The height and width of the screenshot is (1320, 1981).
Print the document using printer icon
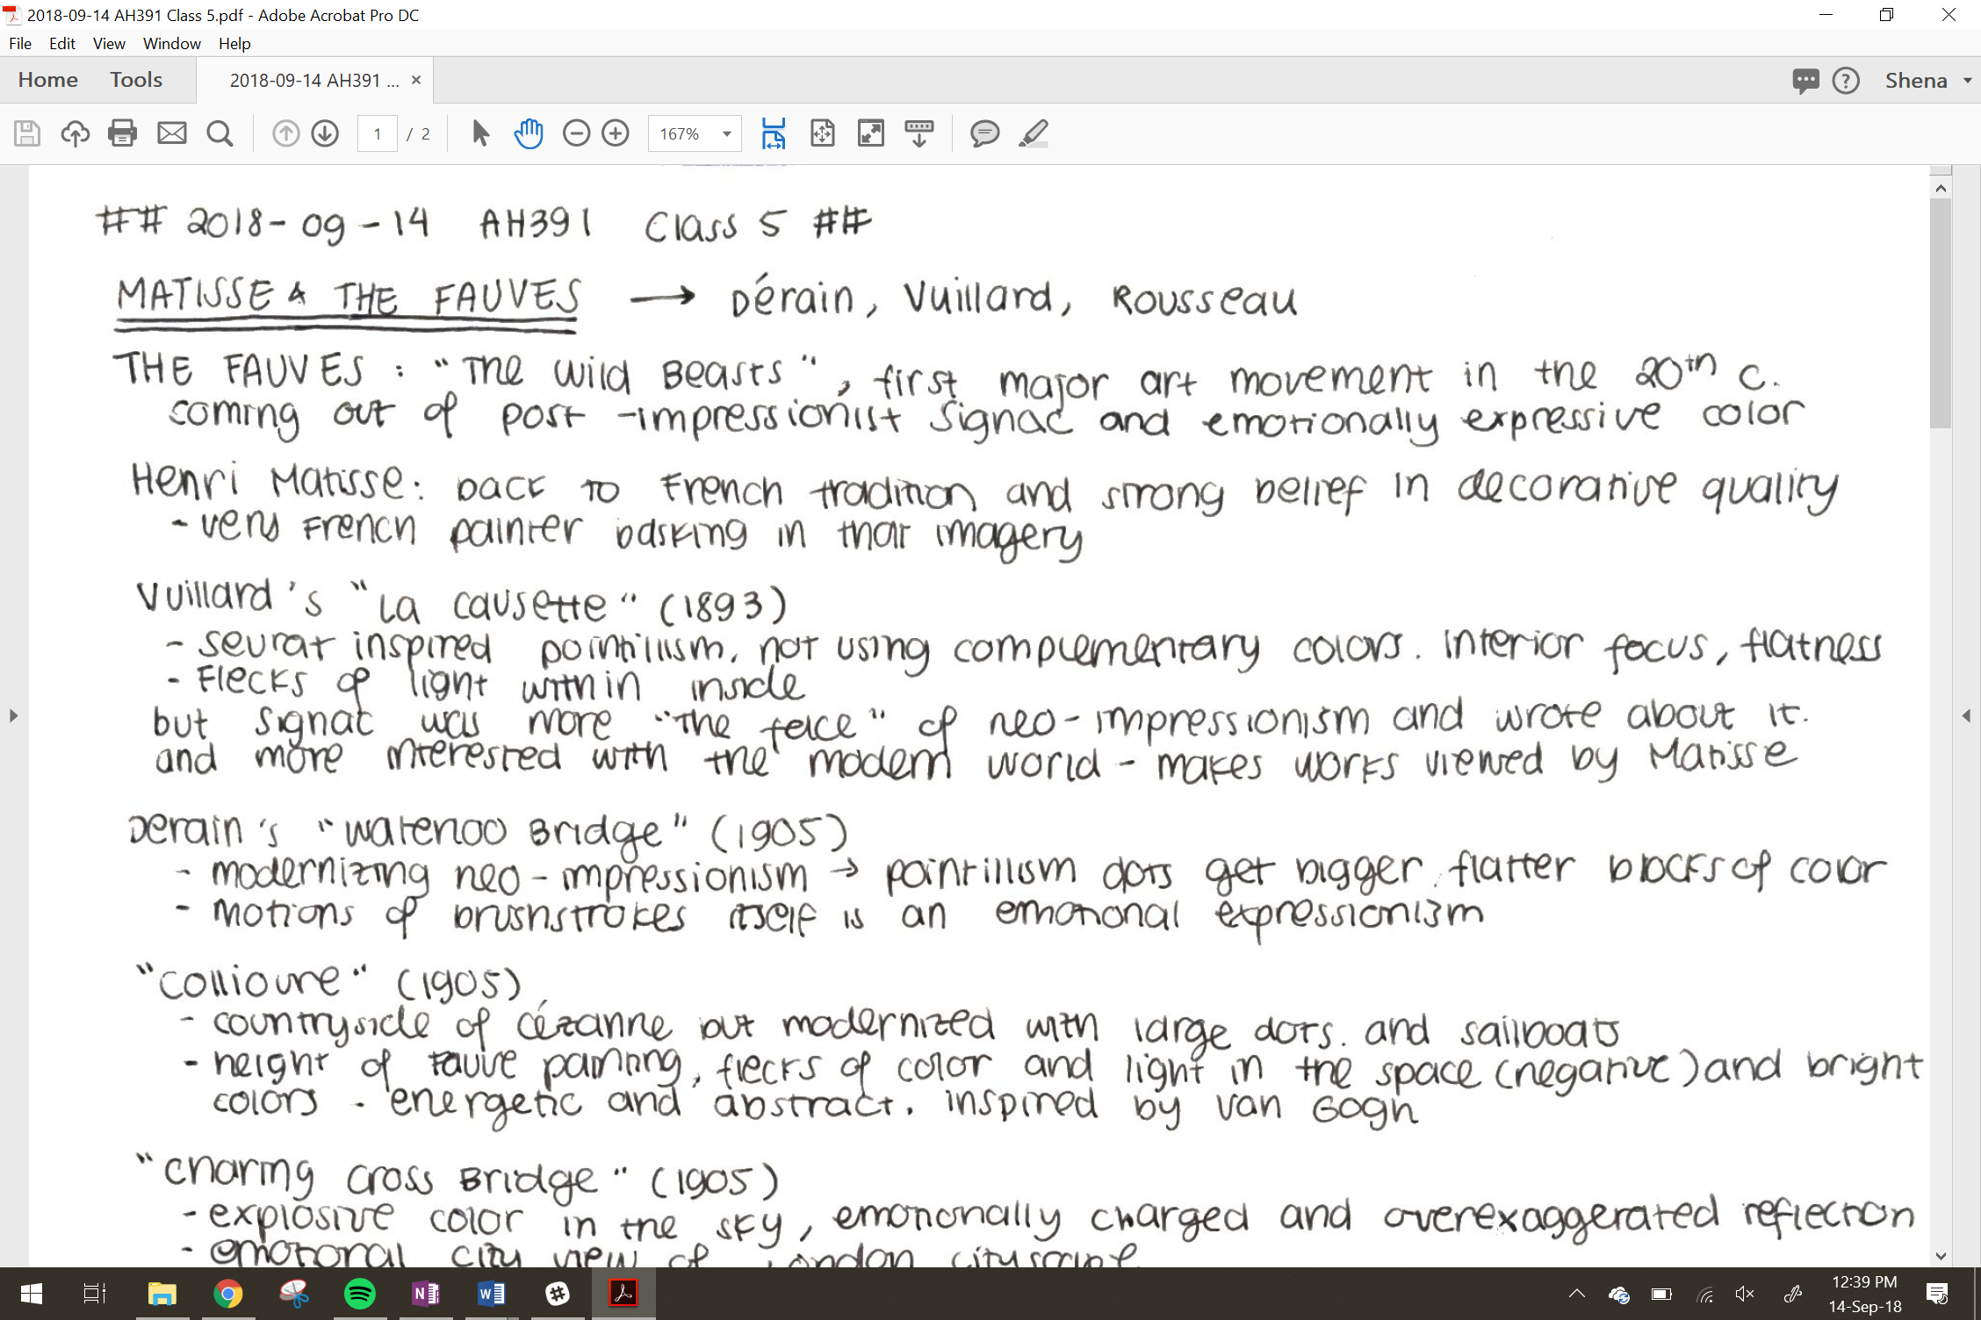pyautogui.click(x=123, y=133)
